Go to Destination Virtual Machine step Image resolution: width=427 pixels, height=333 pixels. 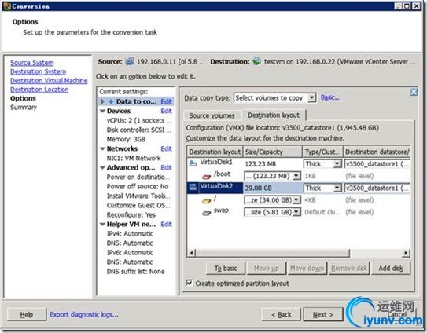(x=49, y=81)
